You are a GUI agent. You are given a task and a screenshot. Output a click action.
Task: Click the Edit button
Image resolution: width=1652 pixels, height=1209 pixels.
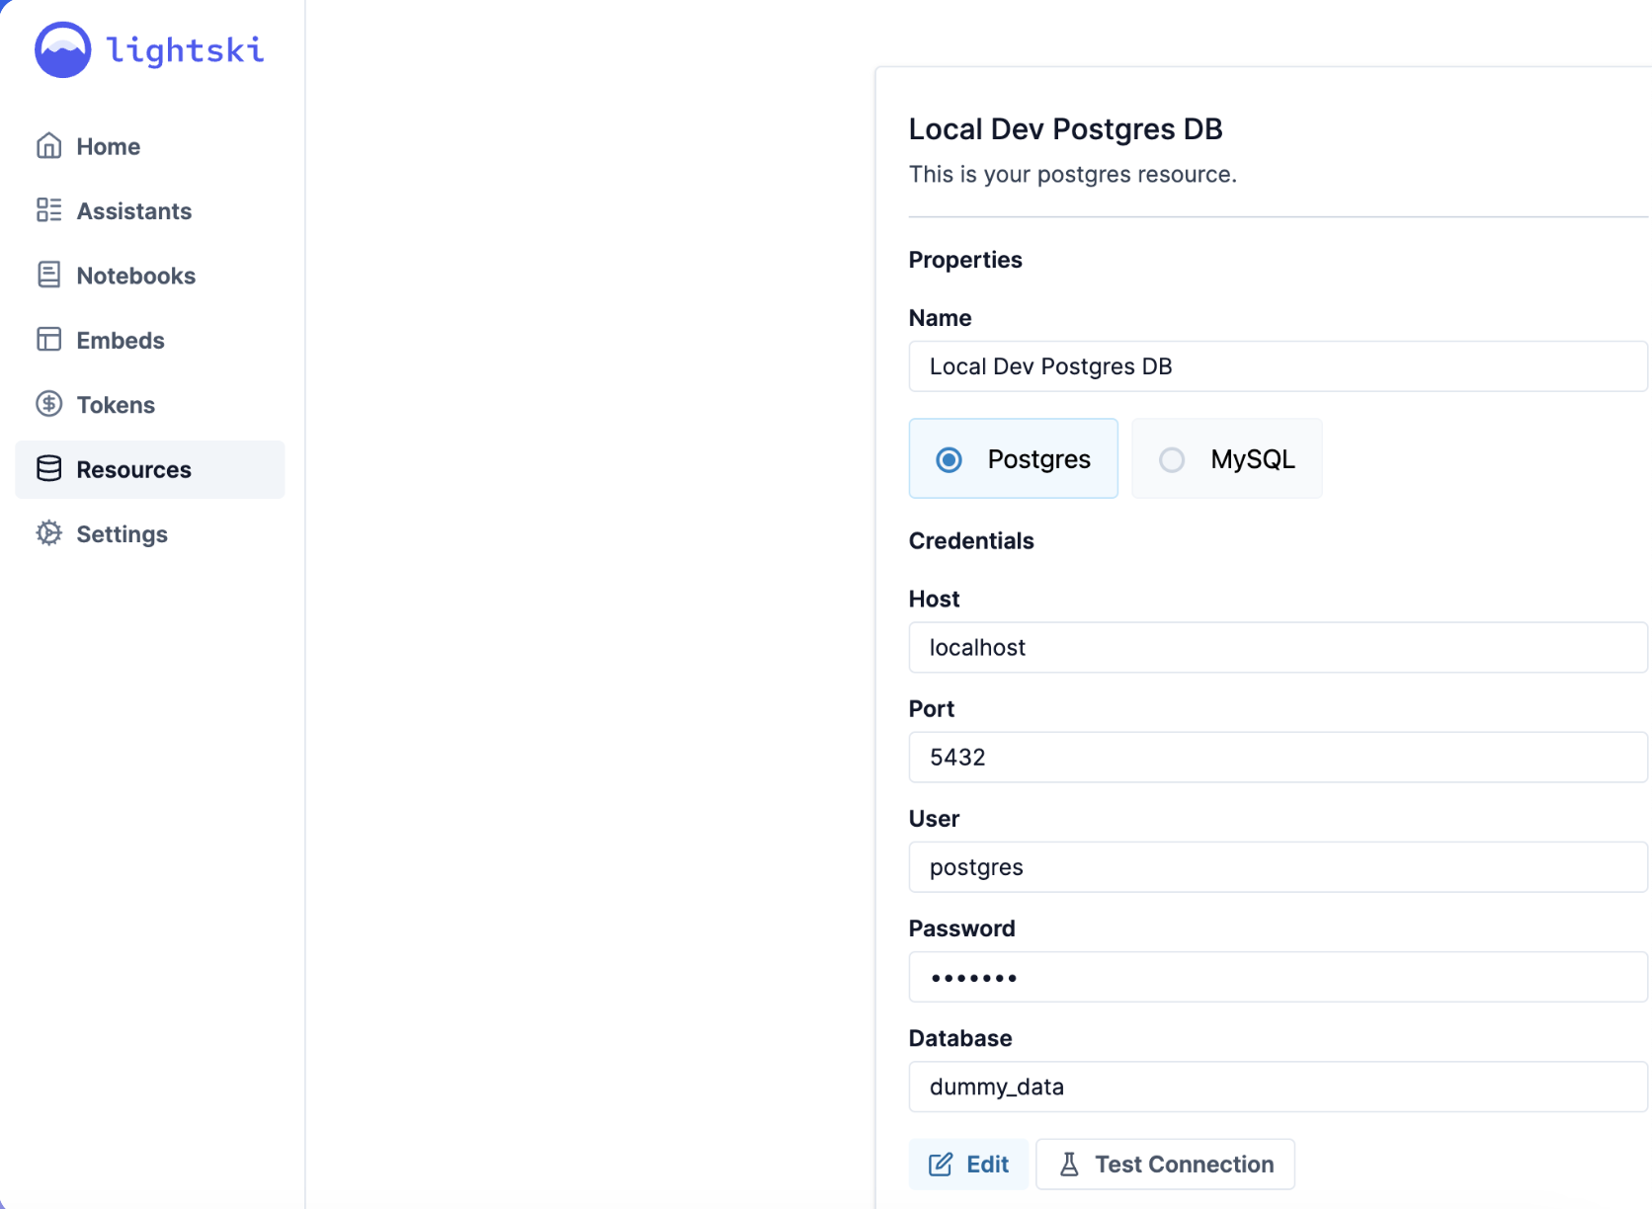click(968, 1164)
